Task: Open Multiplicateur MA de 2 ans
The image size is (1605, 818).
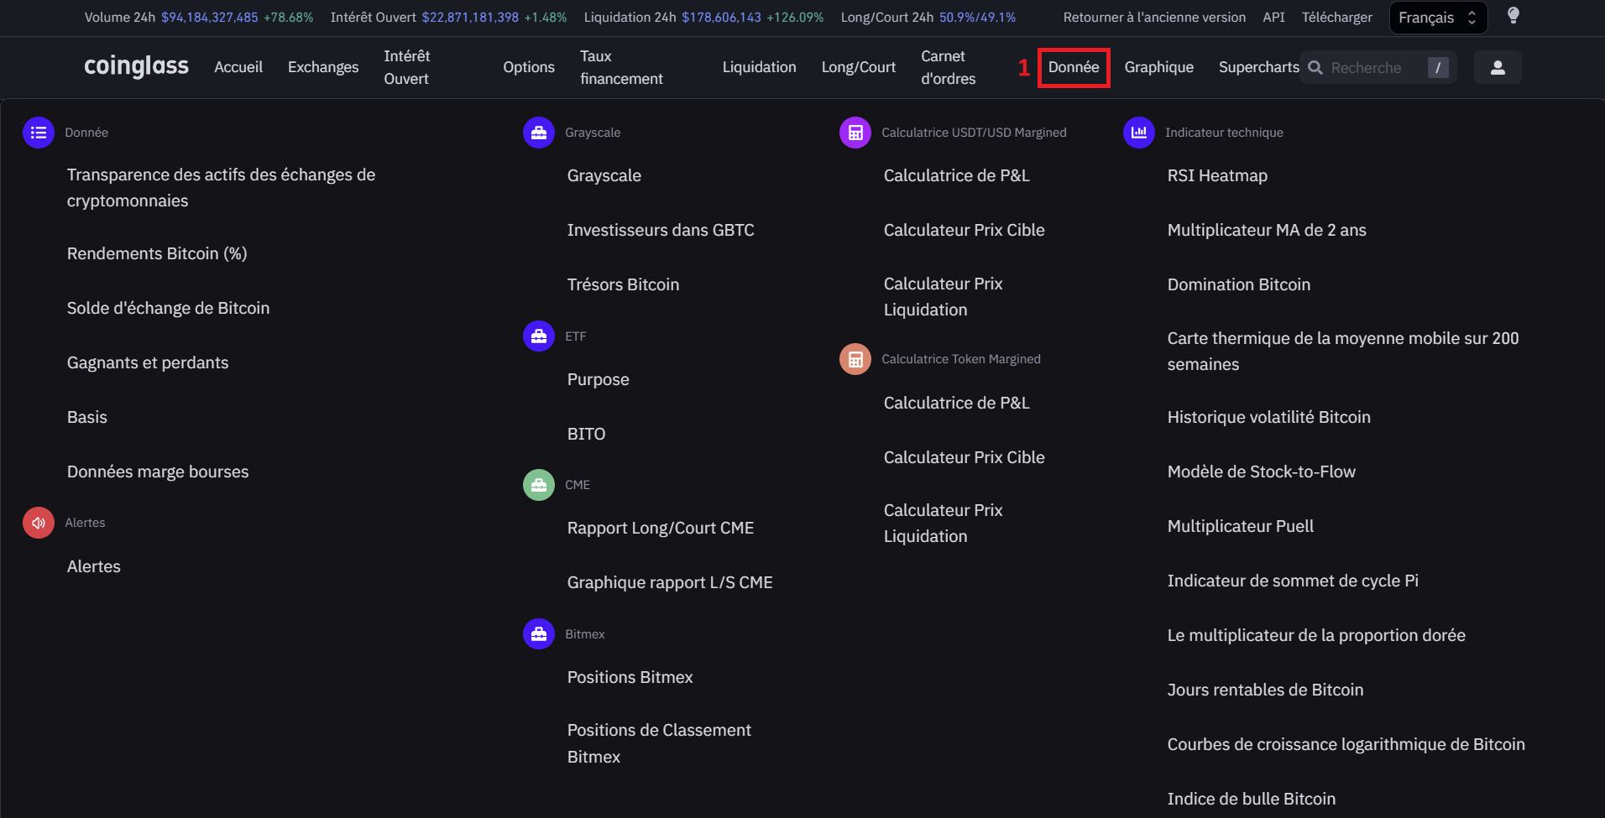Action: click(1267, 230)
